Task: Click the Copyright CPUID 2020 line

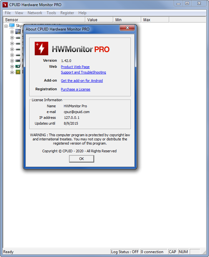Action: (x=79, y=151)
